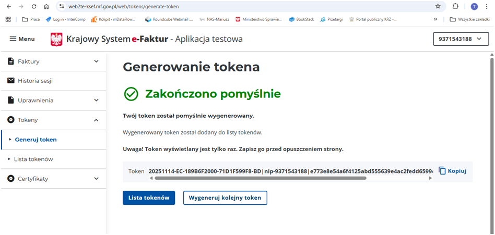This screenshot has width=495, height=235.
Task: Click the token horizontal scrollbar
Action: tap(260, 178)
